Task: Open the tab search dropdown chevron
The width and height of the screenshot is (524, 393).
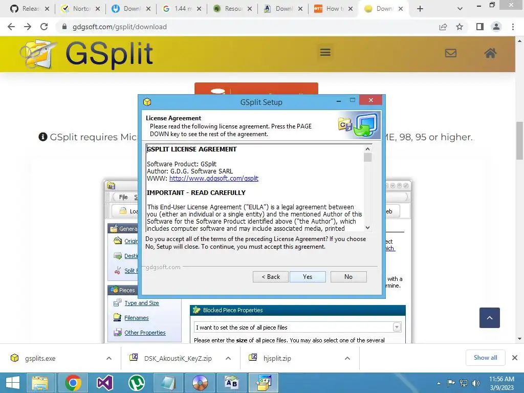Action: 460,9
